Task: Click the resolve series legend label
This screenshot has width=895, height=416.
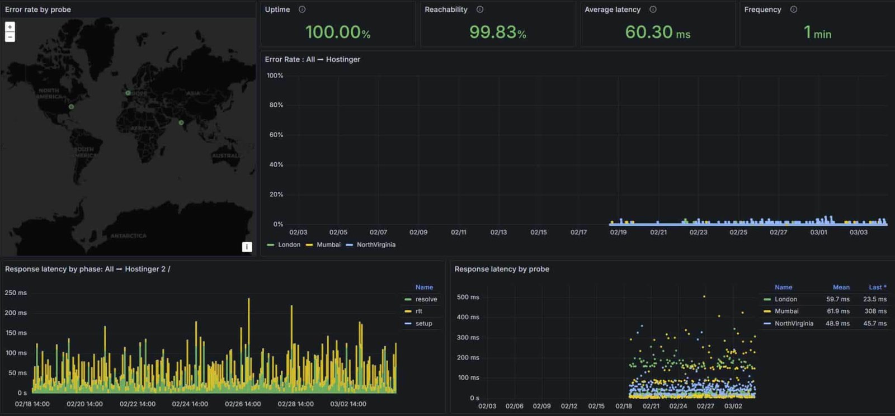Action: (426, 300)
